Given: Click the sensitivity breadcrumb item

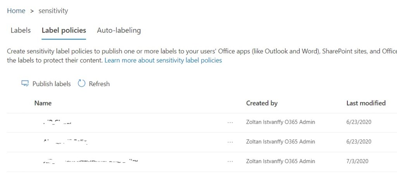Looking at the screenshot, I should pos(53,11).
